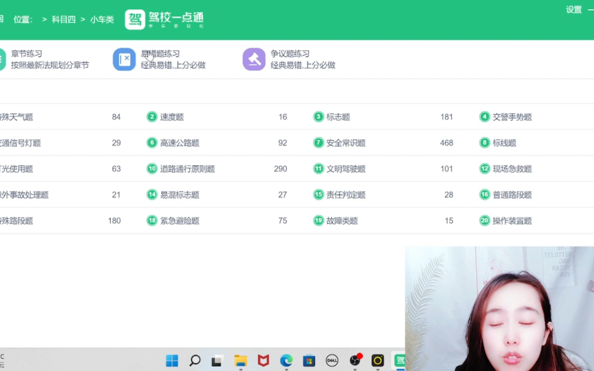Open the Dell app on taskbar
The width and height of the screenshot is (594, 371).
point(332,360)
